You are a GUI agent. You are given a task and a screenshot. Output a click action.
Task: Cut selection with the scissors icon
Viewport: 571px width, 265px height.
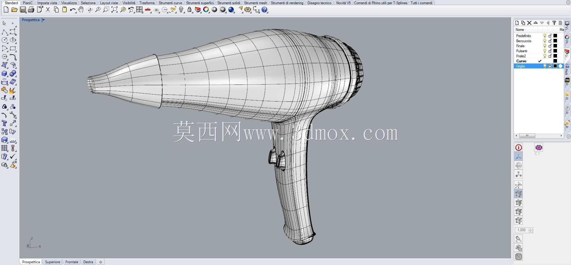48,10
